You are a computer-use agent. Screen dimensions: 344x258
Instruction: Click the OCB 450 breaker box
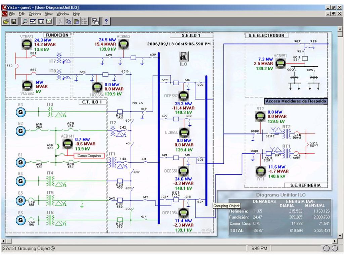(x=120, y=181)
